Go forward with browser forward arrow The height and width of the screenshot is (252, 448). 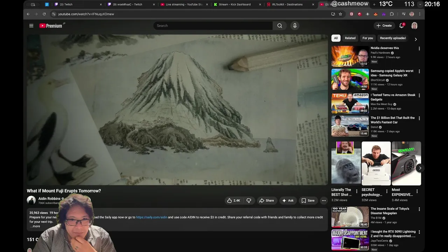click(x=36, y=14)
